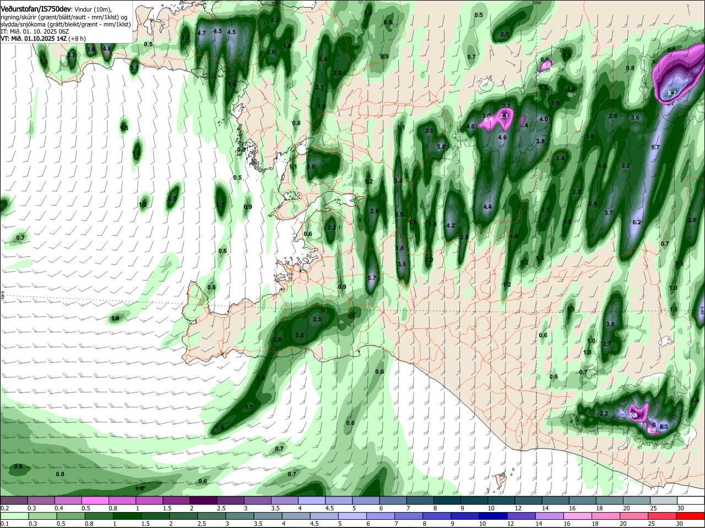Click the 'slydda/snjókoma' legend description line

[x=66, y=24]
